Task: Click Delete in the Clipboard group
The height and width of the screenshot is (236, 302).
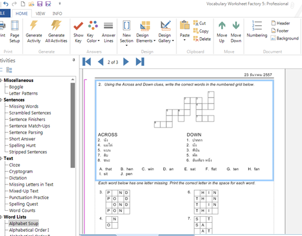Action: 202,39
